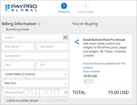Enable the Business purchase checkbox
The width and height of the screenshot is (137, 105).
(x=3, y=29)
